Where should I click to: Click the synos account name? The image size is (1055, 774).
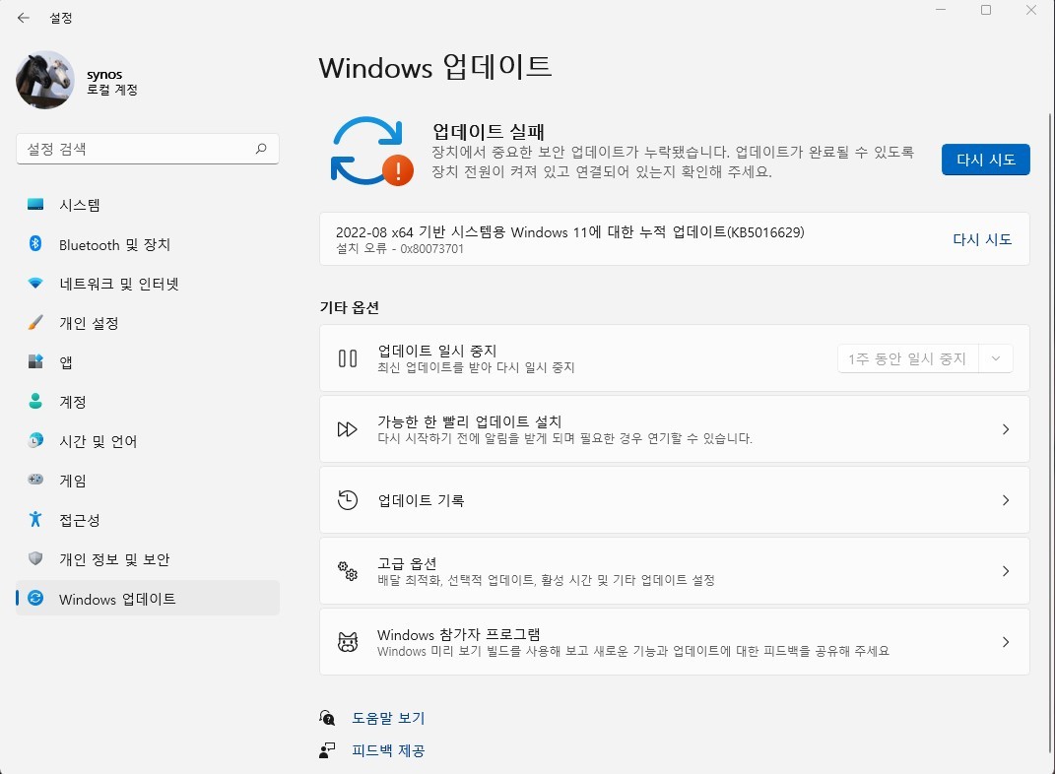[104, 74]
